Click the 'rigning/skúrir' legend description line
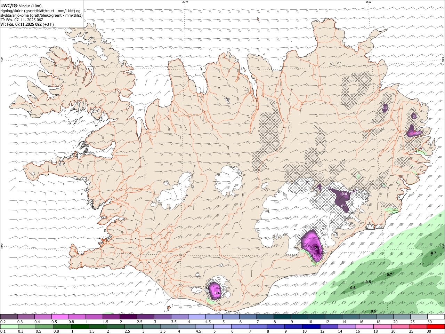 [x=40, y=10]
